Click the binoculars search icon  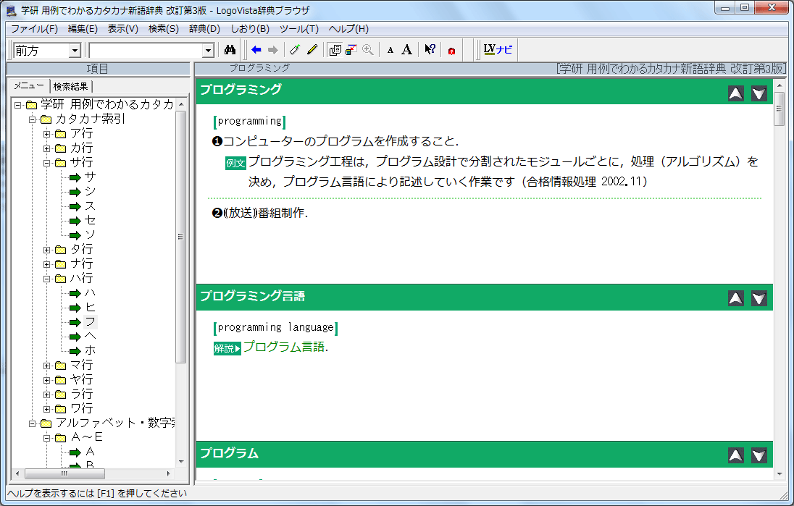231,50
